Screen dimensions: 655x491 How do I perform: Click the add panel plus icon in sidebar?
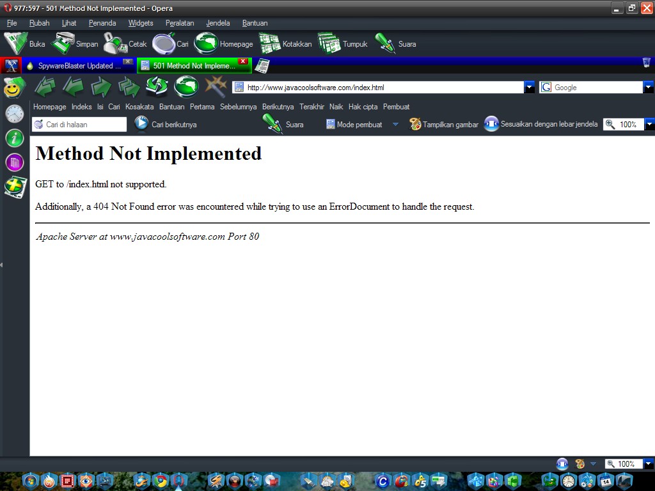pyautogui.click(x=15, y=187)
